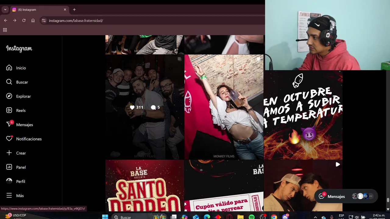Open a new browser tab
Screen dimensions: 390x219
pos(74,10)
